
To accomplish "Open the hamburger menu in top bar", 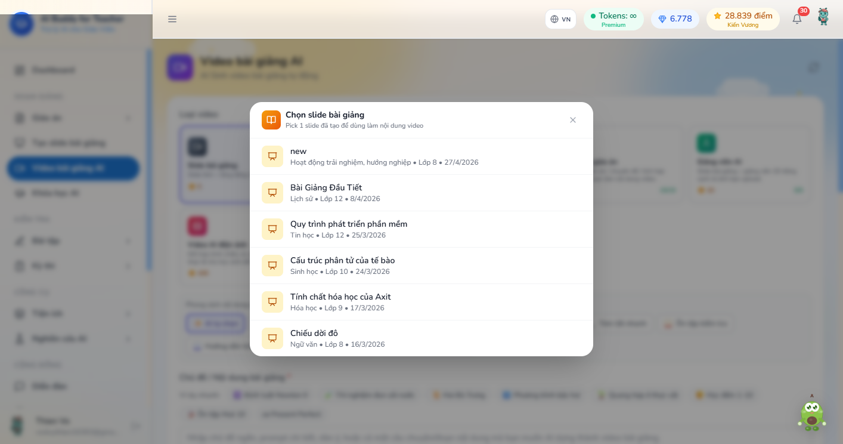I will click(x=172, y=19).
